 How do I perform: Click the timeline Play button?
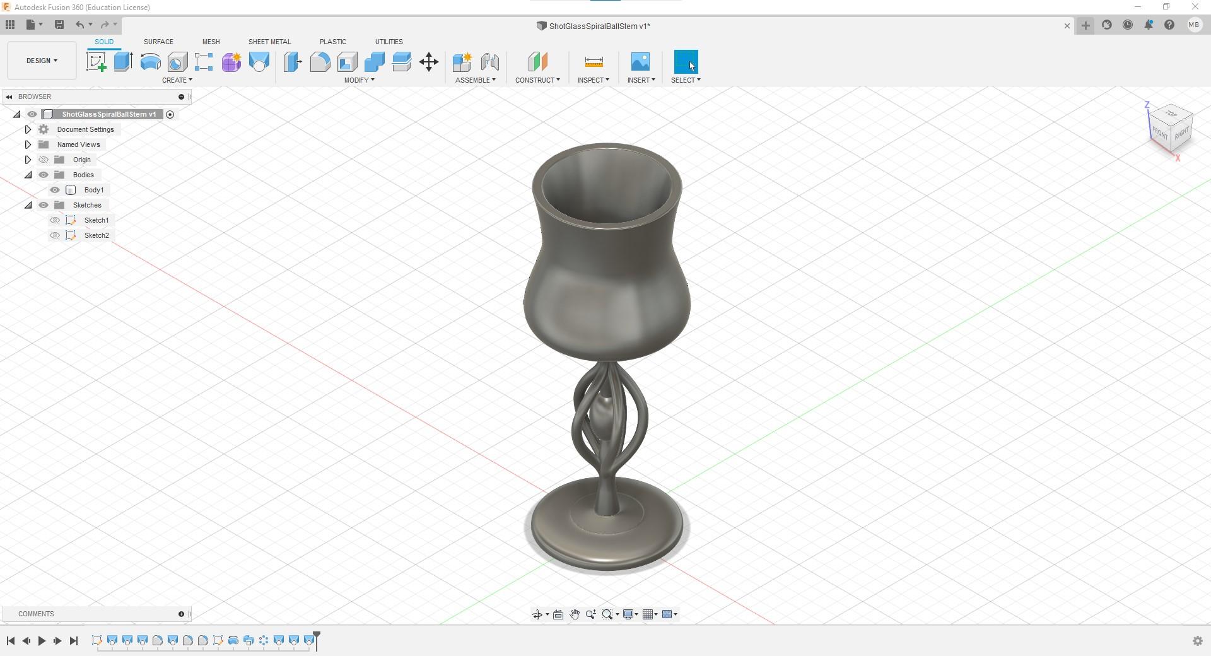click(x=42, y=641)
